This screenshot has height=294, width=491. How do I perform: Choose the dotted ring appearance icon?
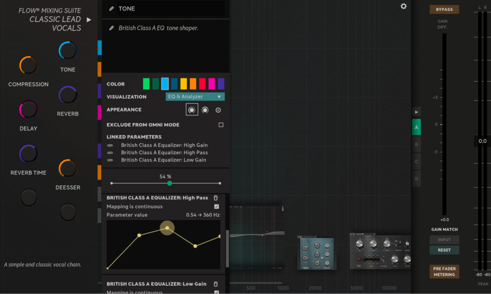tap(205, 110)
